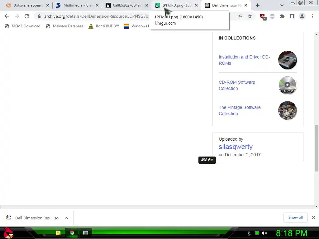The image size is (319, 239).
Task: Click the 8:18 PM taskbar clock
Action: coord(291,233)
